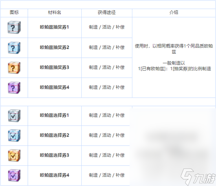216x186 pixels.
Task: Click the 欧帕兹抽奖券1 name cell
Action: point(55,27)
